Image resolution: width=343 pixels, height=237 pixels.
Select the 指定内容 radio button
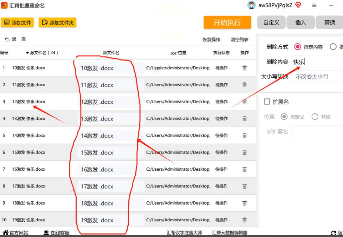(x=297, y=47)
